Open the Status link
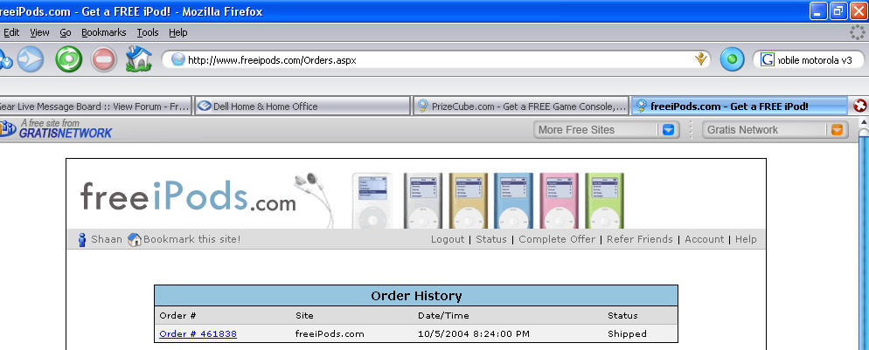This screenshot has height=350, width=869. point(491,239)
